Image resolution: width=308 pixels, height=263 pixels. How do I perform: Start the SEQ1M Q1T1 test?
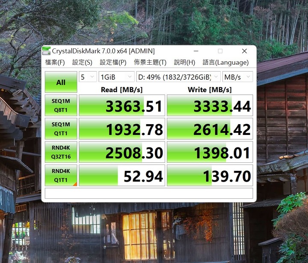(x=61, y=129)
